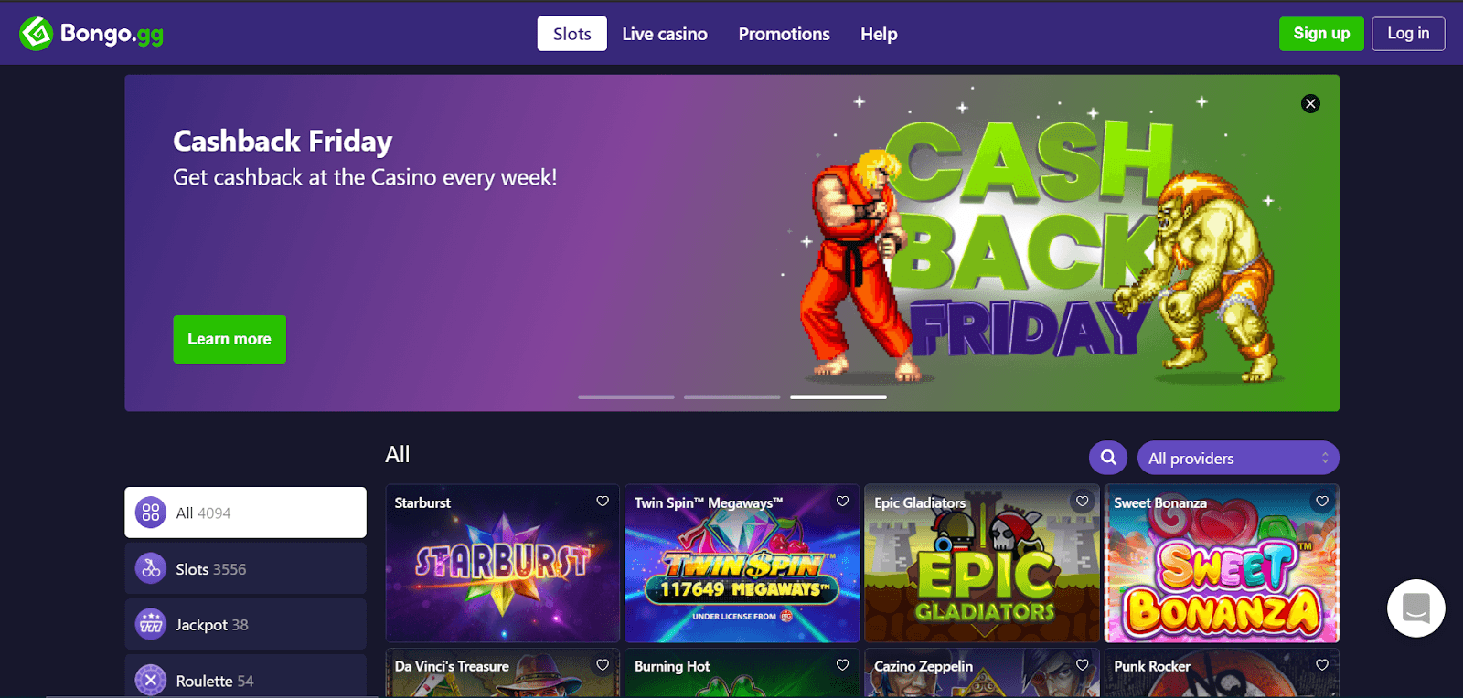This screenshot has height=698, width=1463.
Task: Favorite Starburst with the heart icon
Action: (603, 502)
